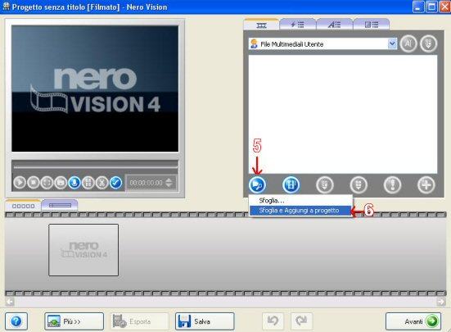
Task: Click the second grey down-arrow add icon
Action: tap(359, 184)
